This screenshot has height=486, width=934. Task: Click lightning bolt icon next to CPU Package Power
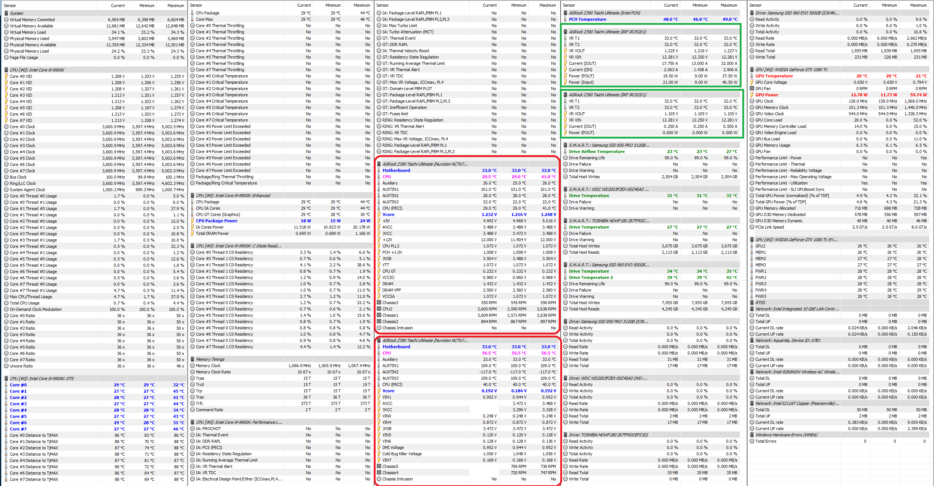click(192, 221)
